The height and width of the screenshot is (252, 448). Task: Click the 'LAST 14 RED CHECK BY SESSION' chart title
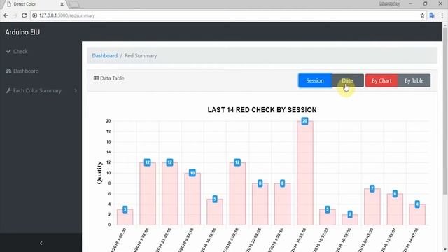262,110
